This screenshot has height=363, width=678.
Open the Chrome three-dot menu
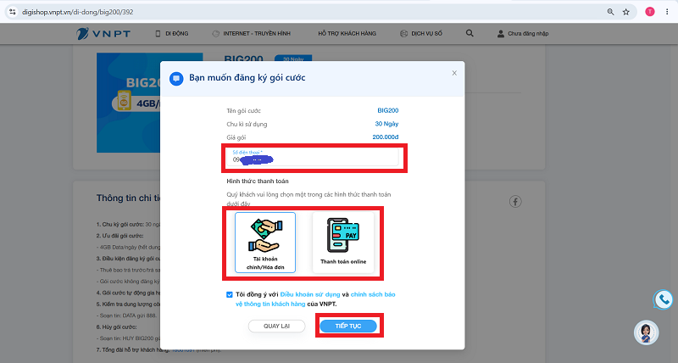coord(667,12)
